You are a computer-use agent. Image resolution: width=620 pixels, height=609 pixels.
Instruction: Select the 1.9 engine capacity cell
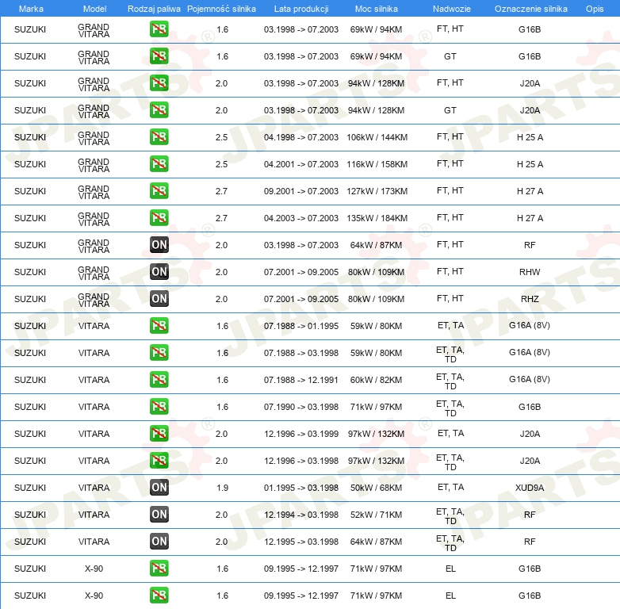(x=222, y=488)
